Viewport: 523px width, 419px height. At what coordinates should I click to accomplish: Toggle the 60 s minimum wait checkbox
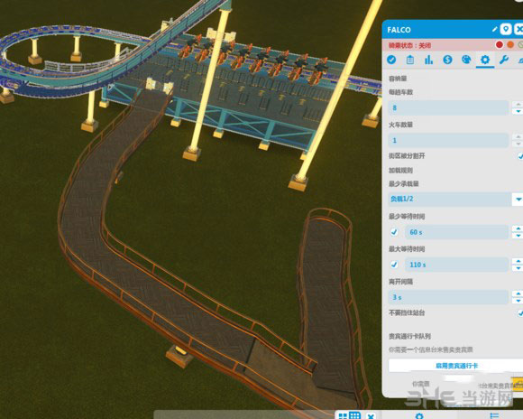pos(394,232)
